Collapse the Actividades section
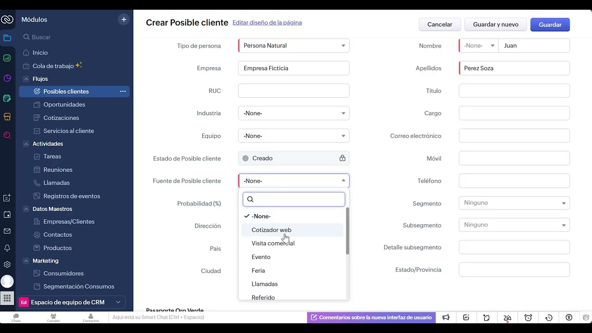Image resolution: width=592 pixels, height=333 pixels. 26,144
